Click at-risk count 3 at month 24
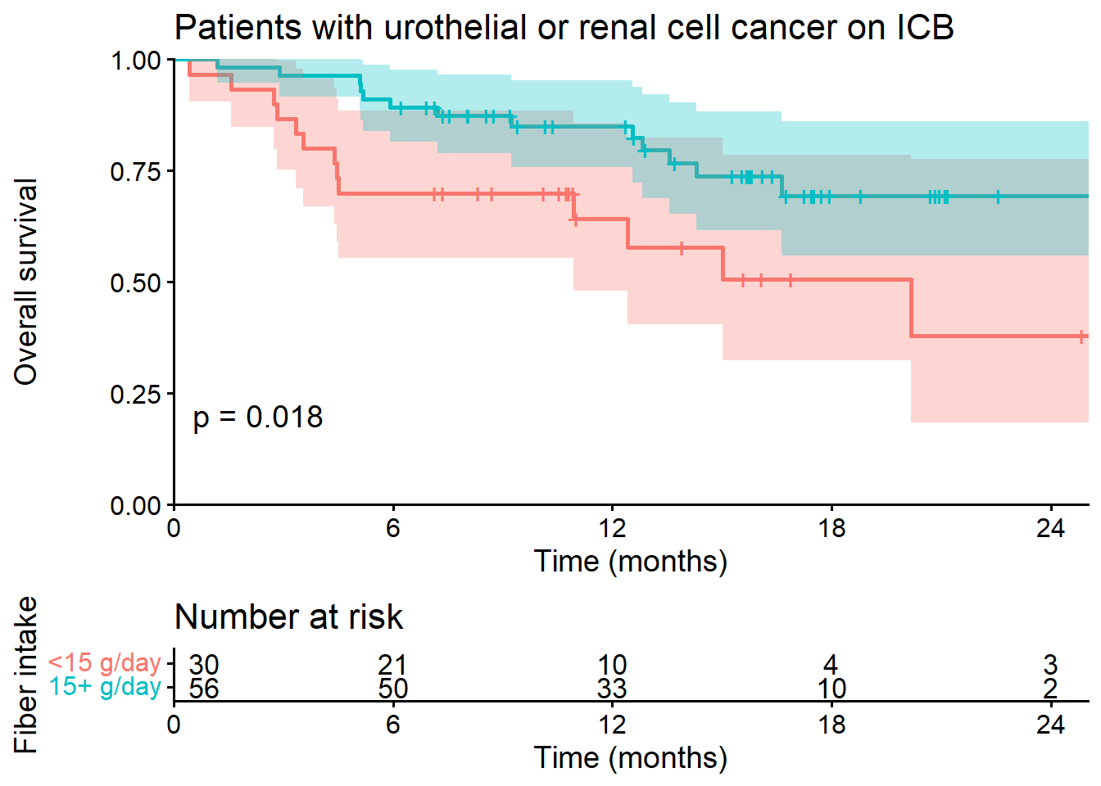This screenshot has height=786, width=1101. 1050,664
